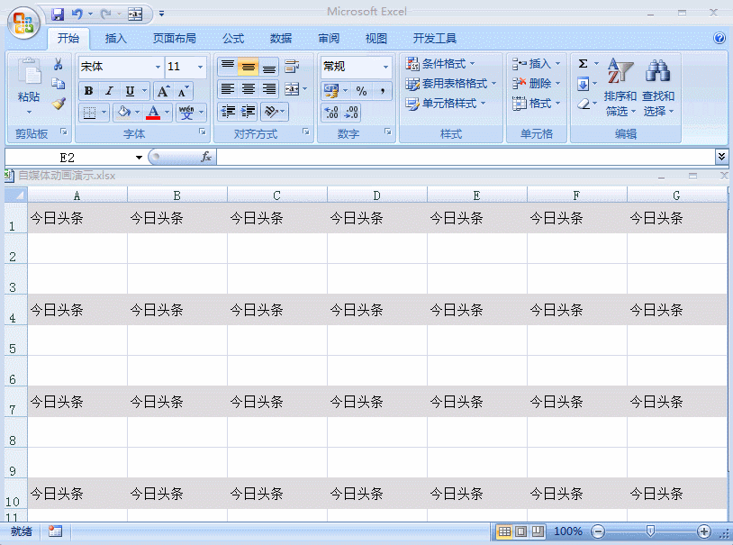Viewport: 733px width, 545px height.
Task: Open 套用表格格式 table format menu
Action: [x=450, y=84]
